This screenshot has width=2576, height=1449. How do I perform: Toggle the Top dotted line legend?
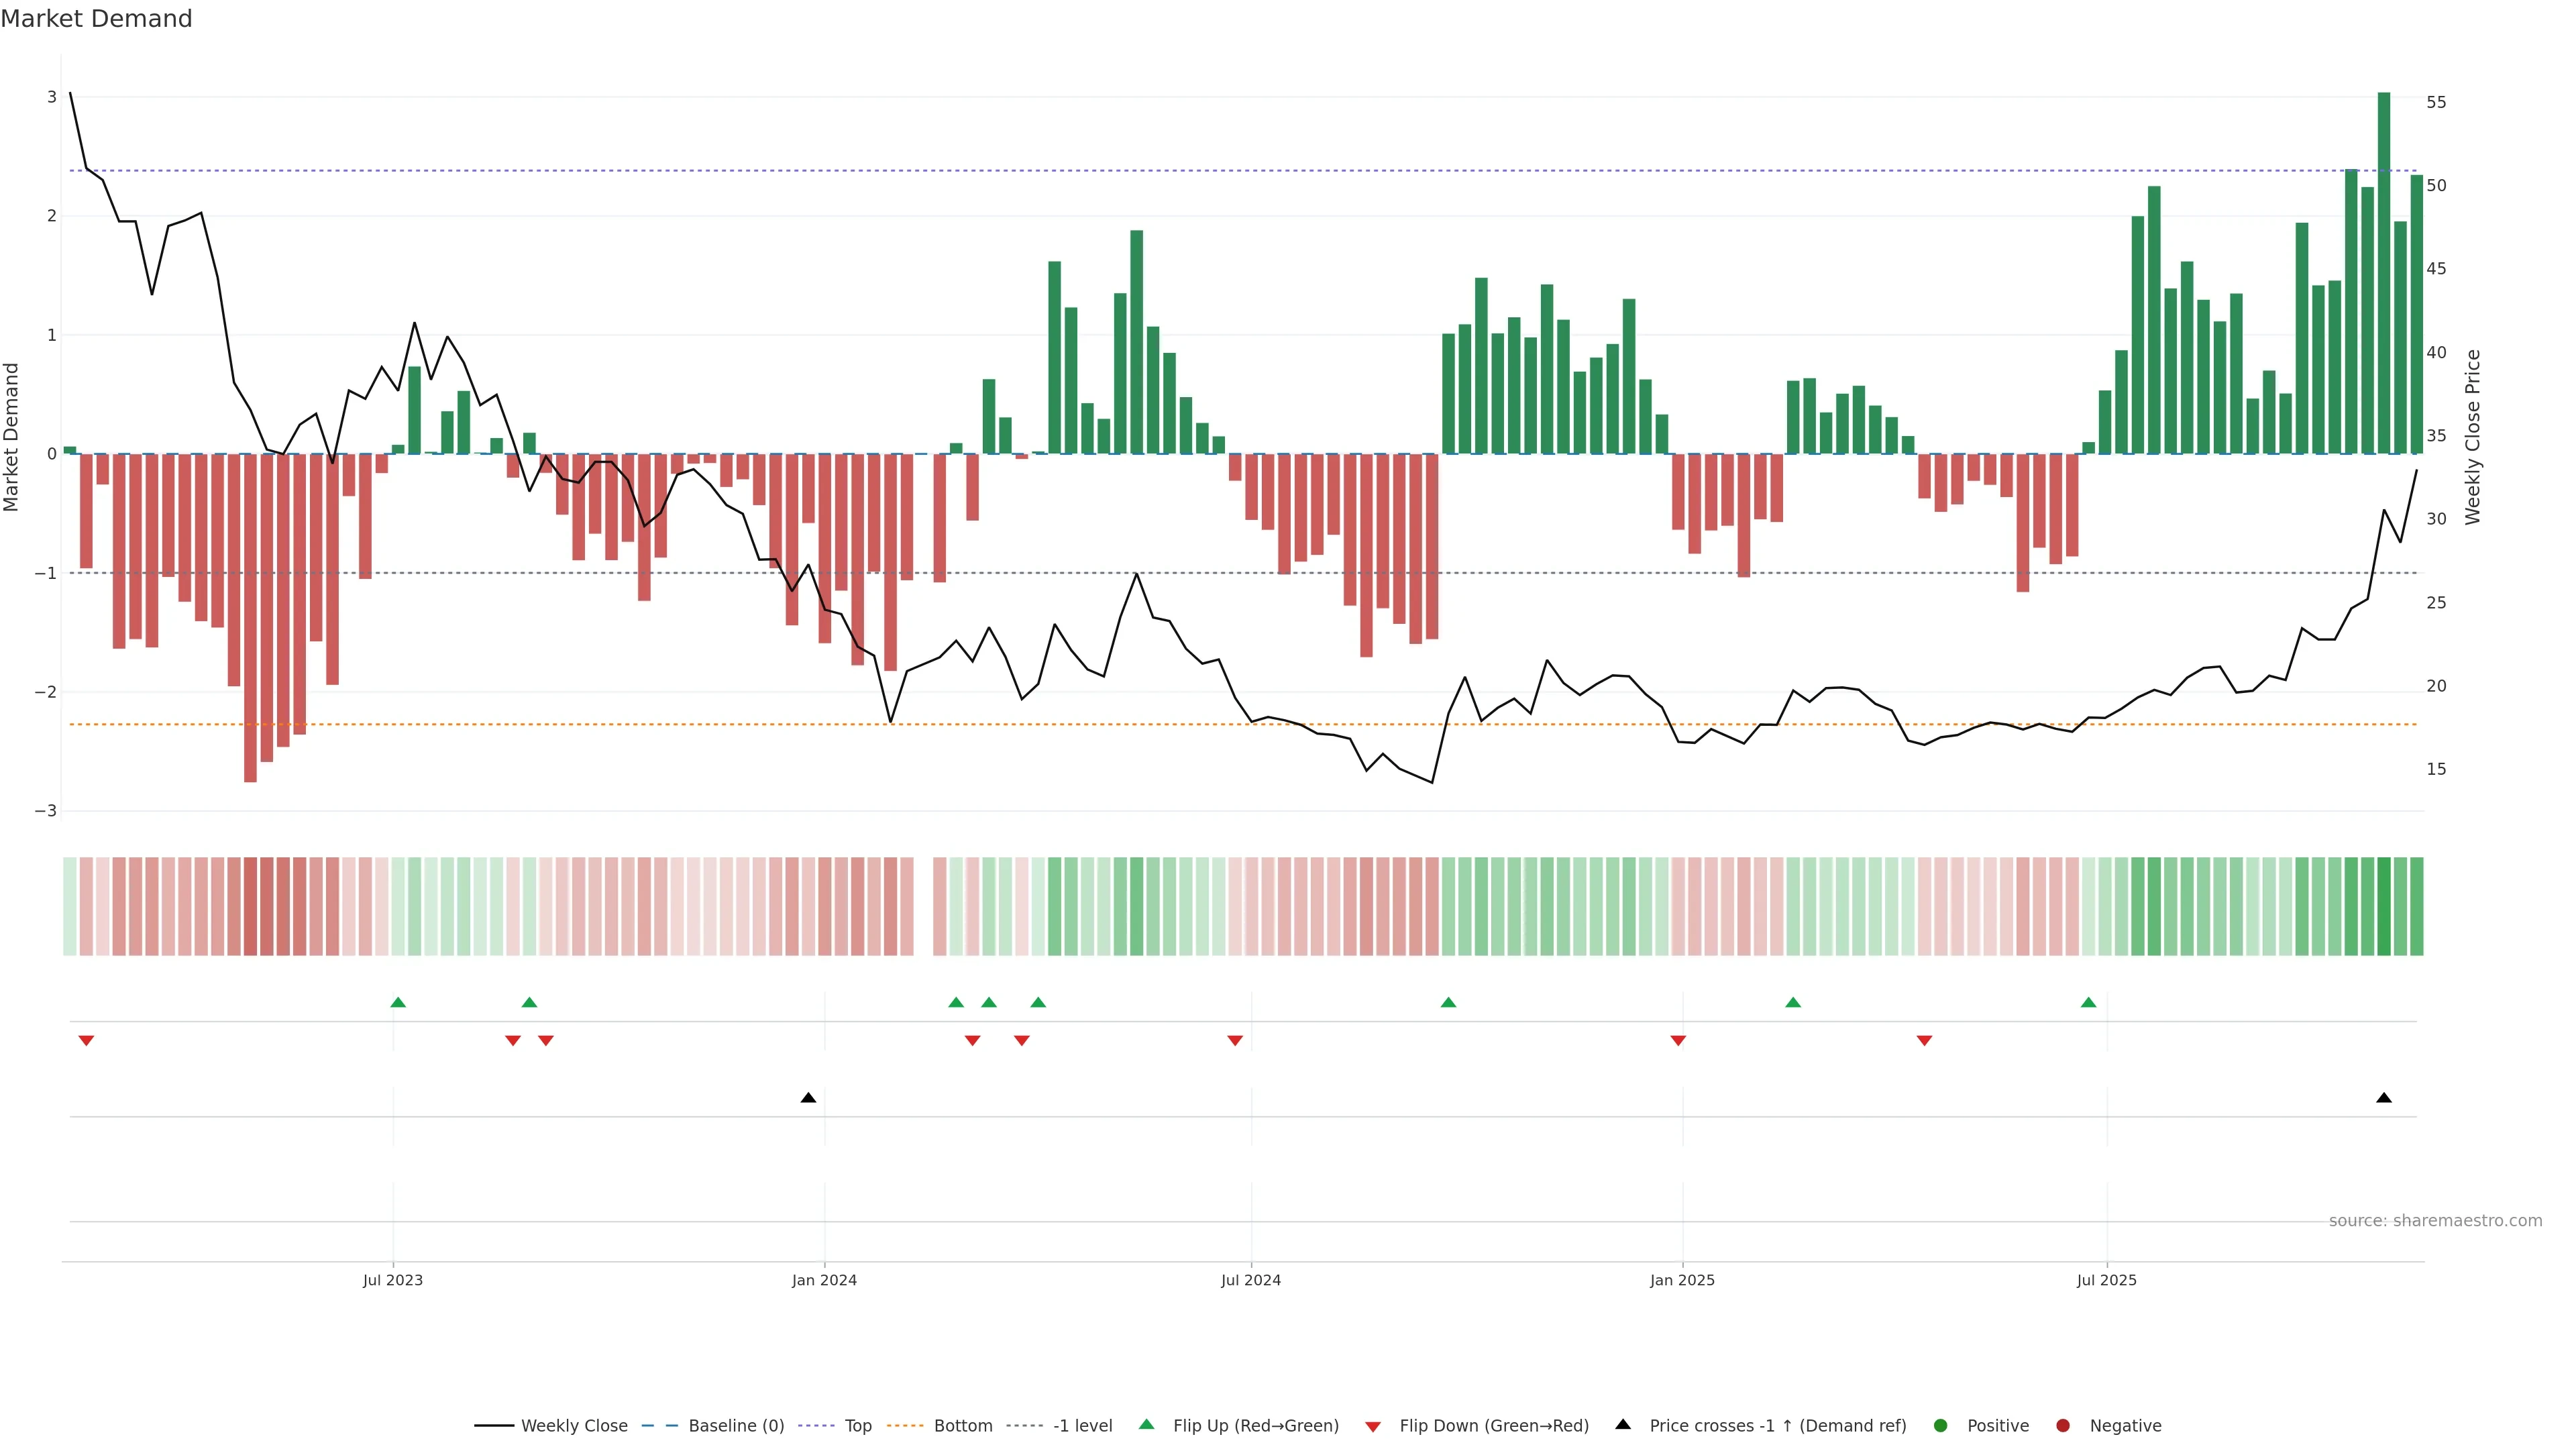coord(857,1426)
